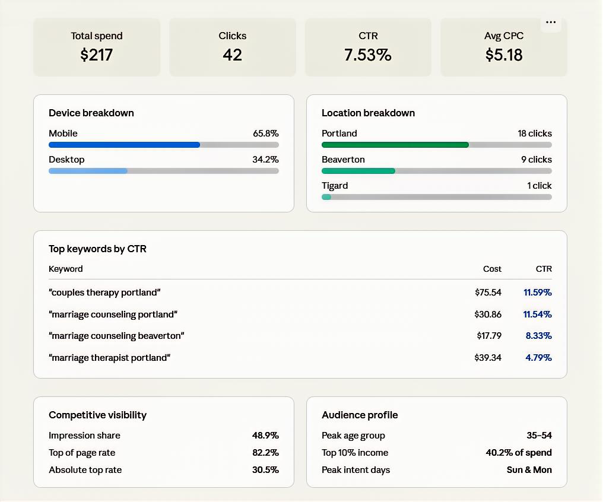
Task: Sort by the CTR column header
Action: click(544, 269)
